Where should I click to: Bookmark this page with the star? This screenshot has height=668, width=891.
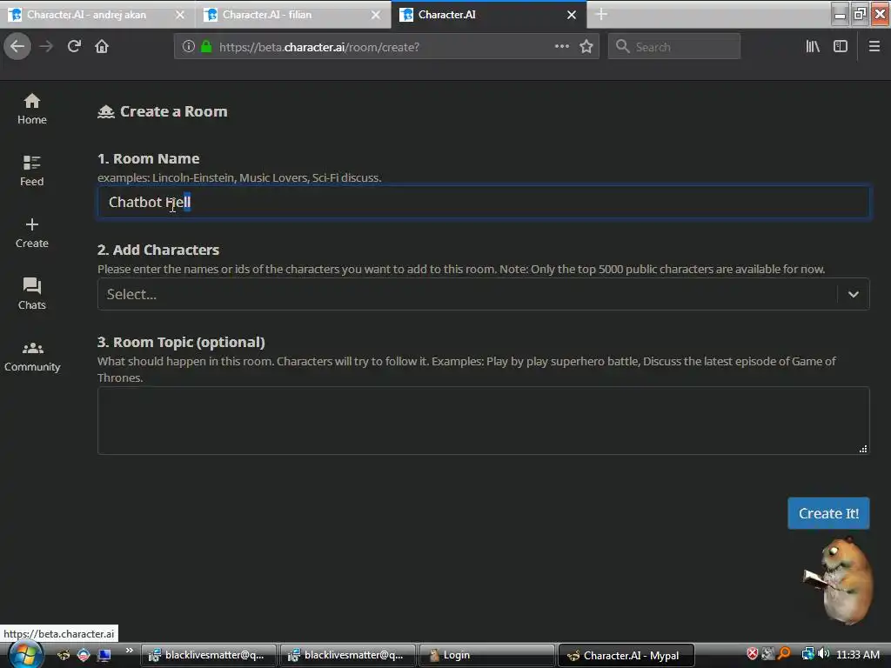pos(586,47)
